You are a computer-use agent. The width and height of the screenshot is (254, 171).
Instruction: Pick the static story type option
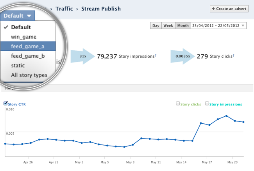pyautogui.click(x=18, y=66)
